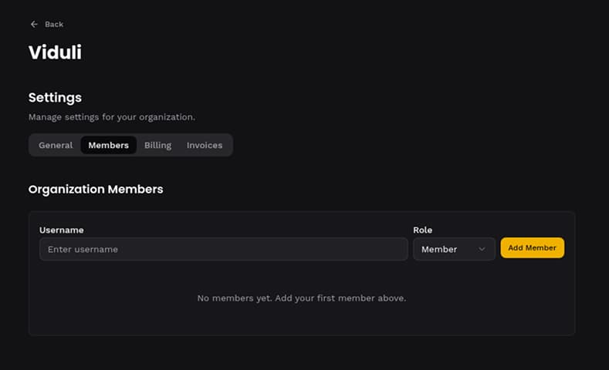The image size is (609, 370).
Task: Click the 'Enter username' placeholder text
Action: pos(83,249)
